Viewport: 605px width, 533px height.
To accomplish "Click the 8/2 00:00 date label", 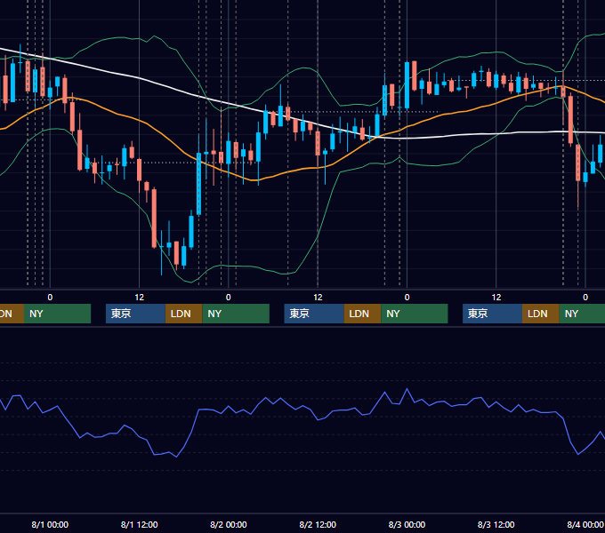I will tap(229, 524).
